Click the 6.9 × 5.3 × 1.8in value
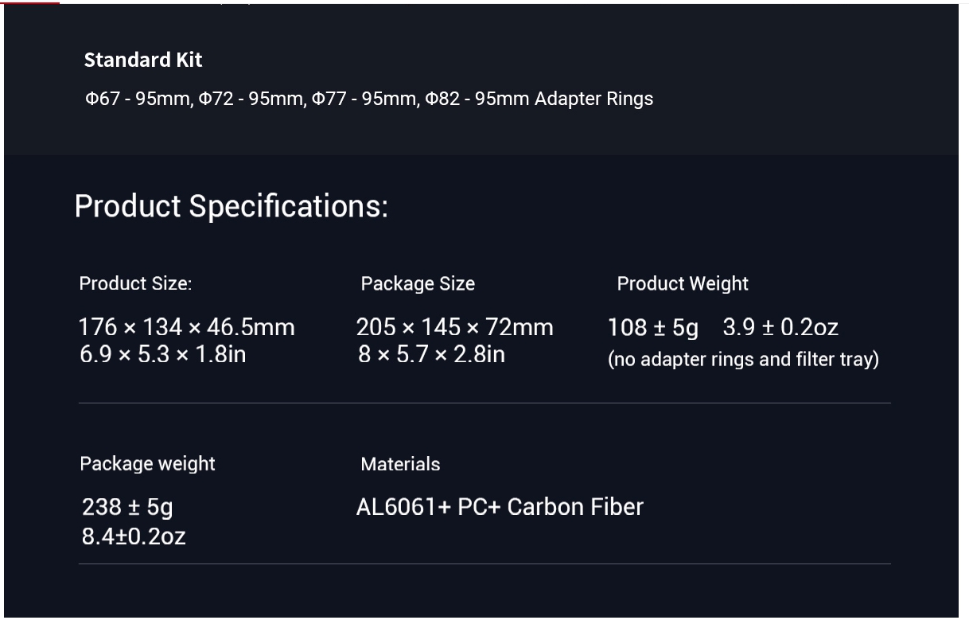The width and height of the screenshot is (969, 620). (x=163, y=354)
